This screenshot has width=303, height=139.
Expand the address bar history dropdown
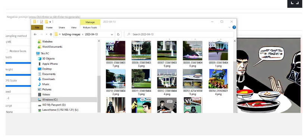pos(112,35)
